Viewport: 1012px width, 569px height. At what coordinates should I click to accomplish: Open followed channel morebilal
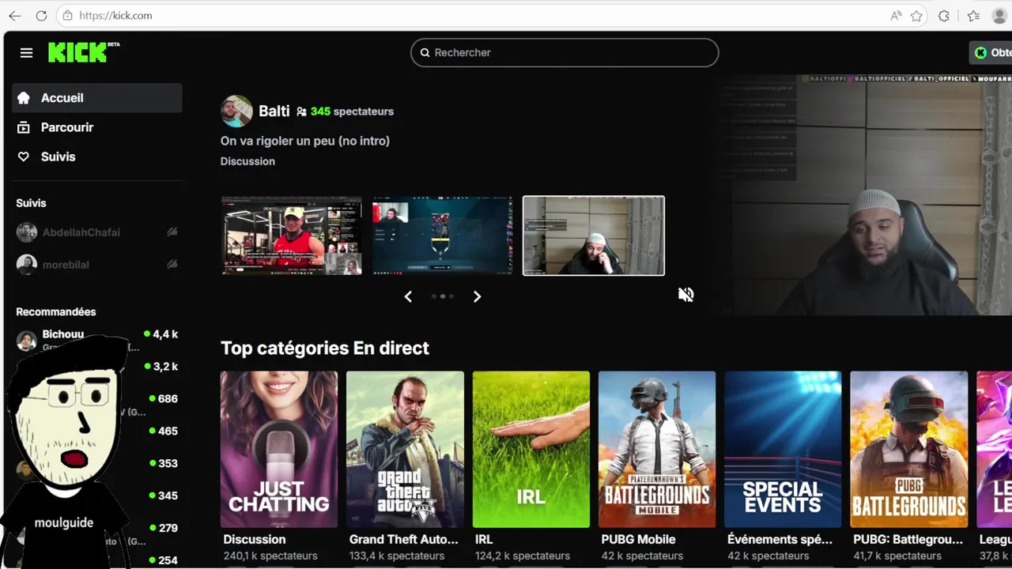(x=66, y=265)
